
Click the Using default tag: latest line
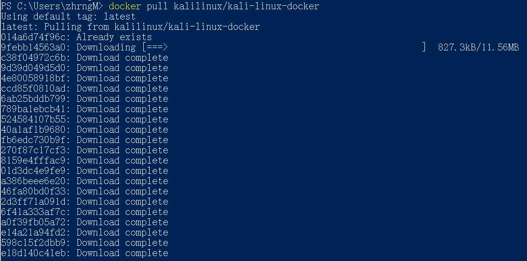point(68,17)
